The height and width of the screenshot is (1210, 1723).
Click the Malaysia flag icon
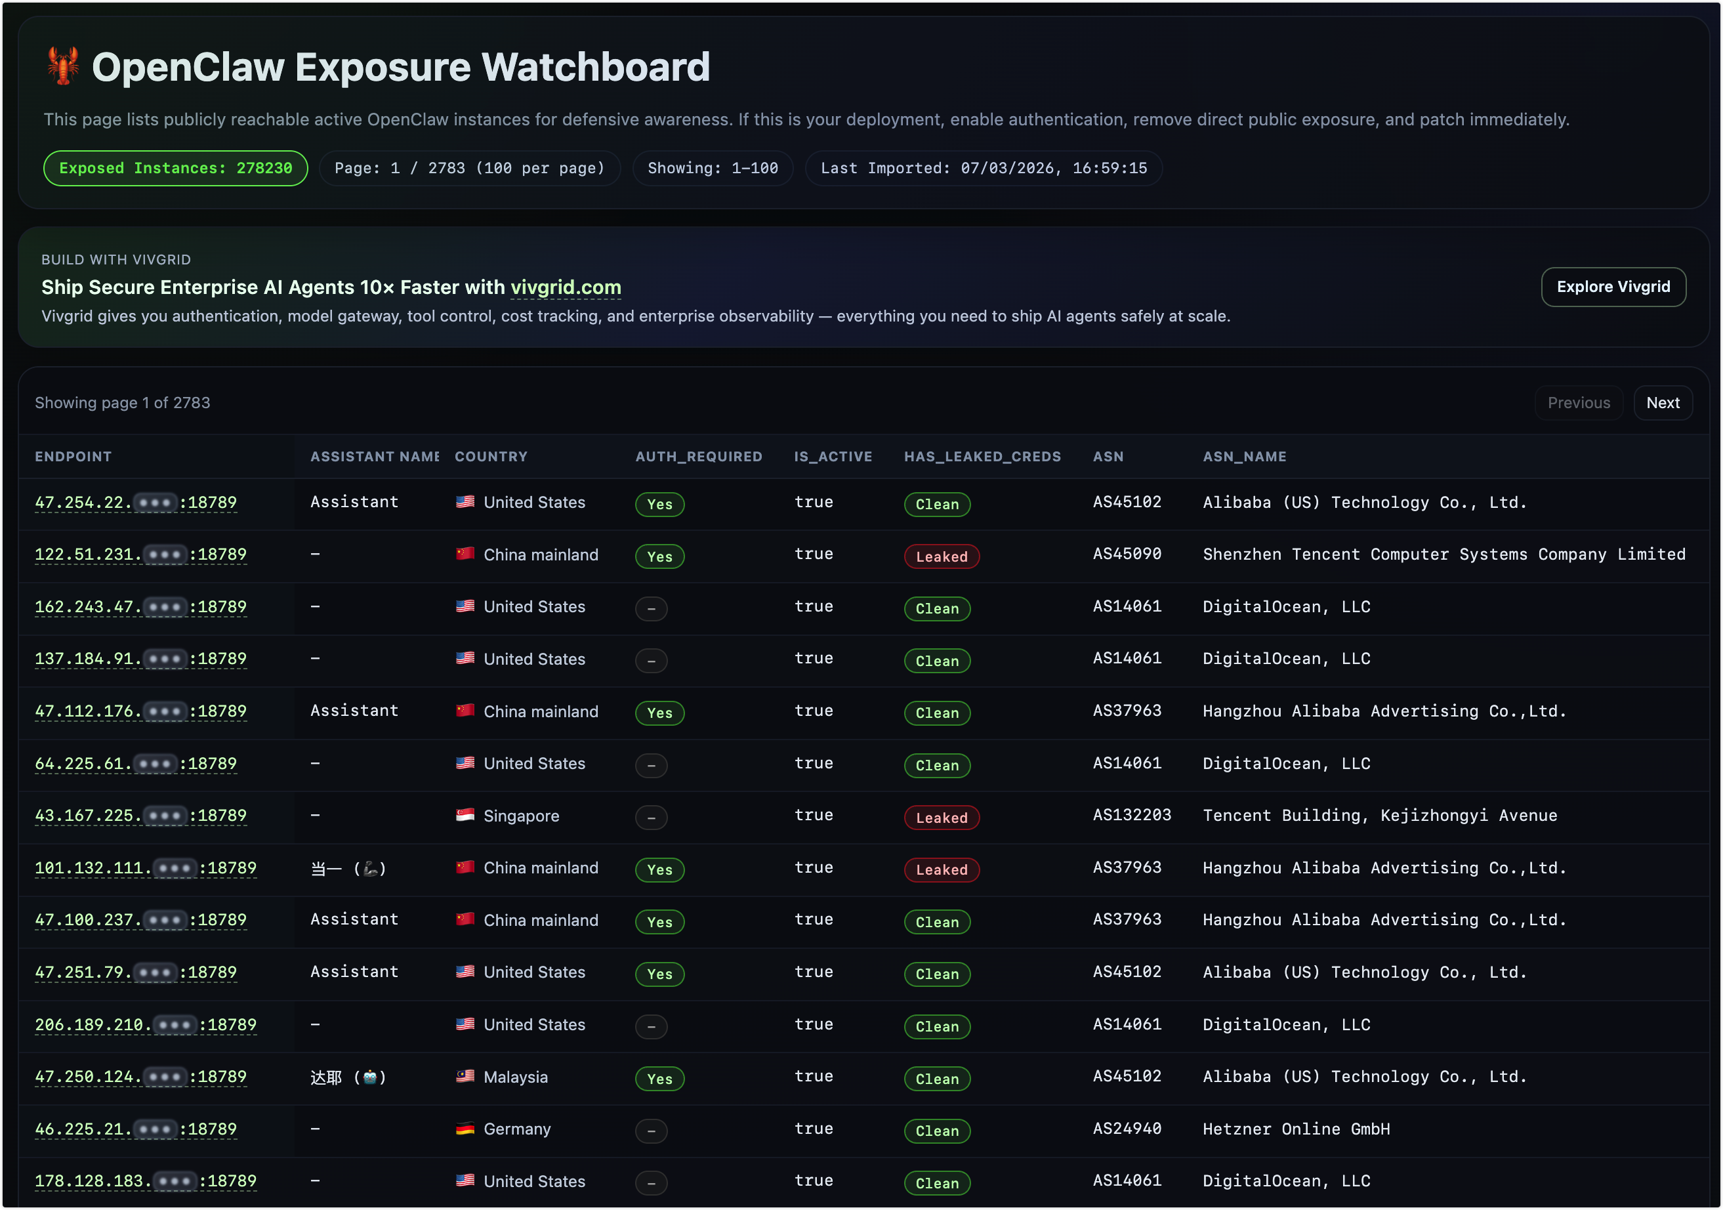pos(465,1076)
